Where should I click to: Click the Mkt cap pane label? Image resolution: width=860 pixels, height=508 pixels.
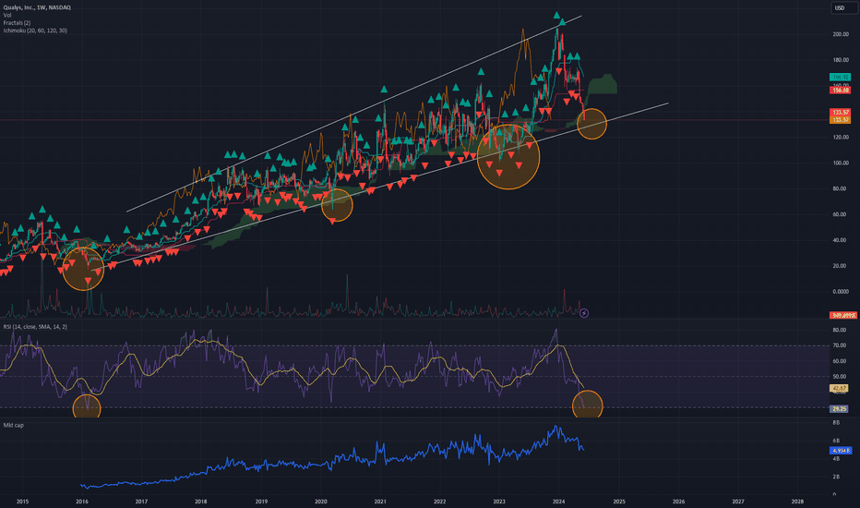(x=13, y=425)
